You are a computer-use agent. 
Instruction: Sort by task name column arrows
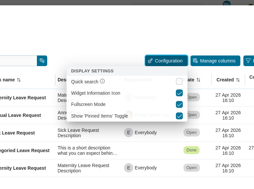19,80
